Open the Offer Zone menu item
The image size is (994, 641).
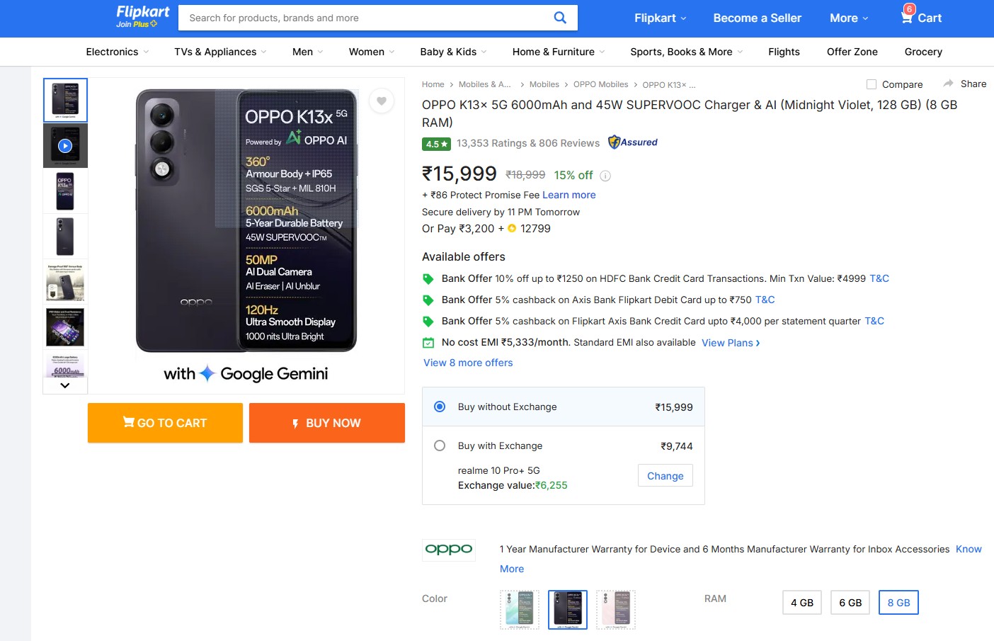[852, 52]
